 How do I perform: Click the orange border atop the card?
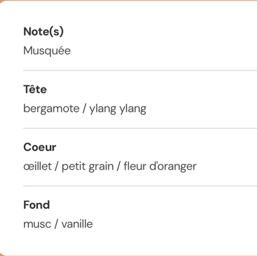click(x=128, y=1)
